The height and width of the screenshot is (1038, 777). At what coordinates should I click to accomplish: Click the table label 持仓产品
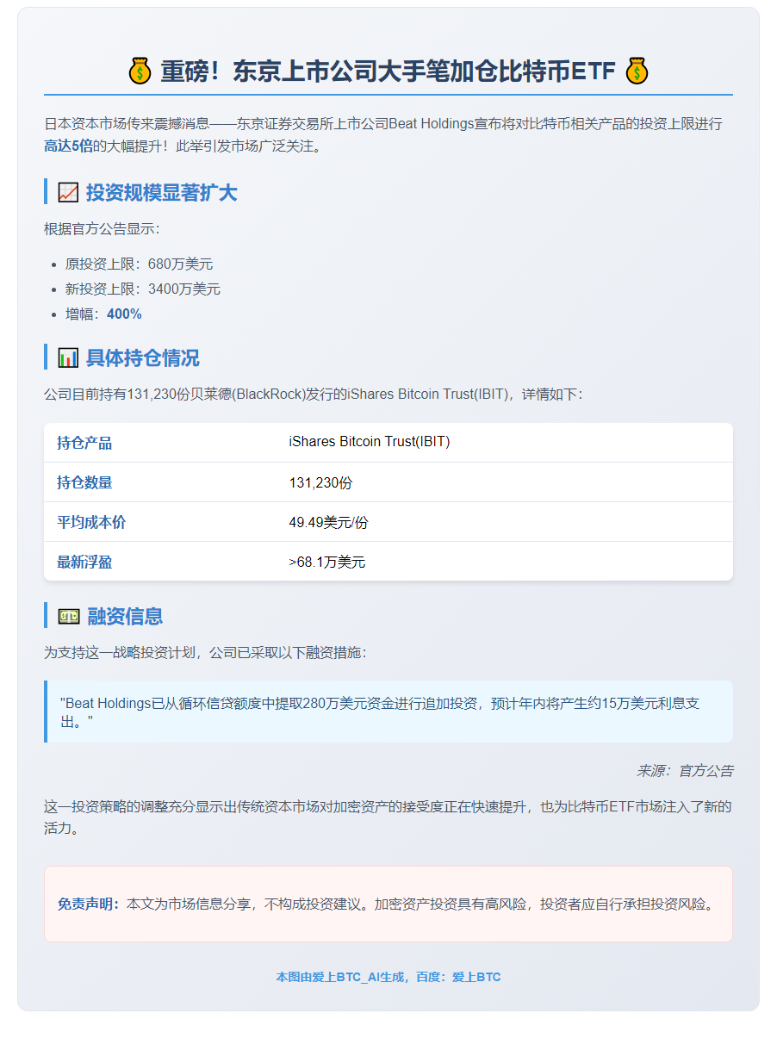pos(84,443)
